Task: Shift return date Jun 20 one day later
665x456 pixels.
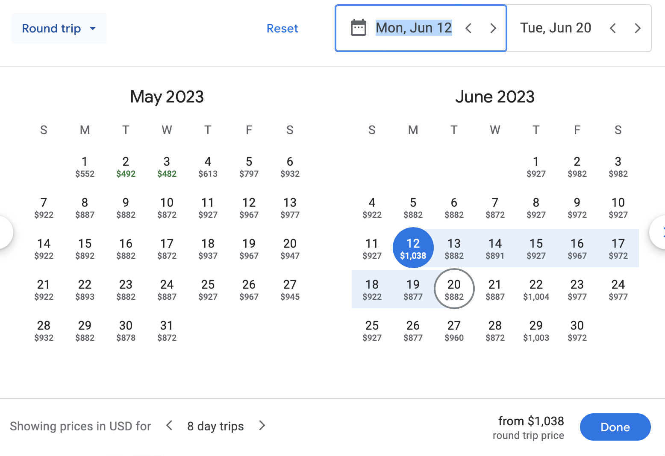Action: tap(638, 28)
